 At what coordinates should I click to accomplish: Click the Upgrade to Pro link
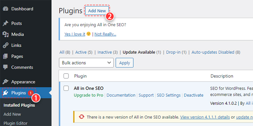tap(88, 95)
